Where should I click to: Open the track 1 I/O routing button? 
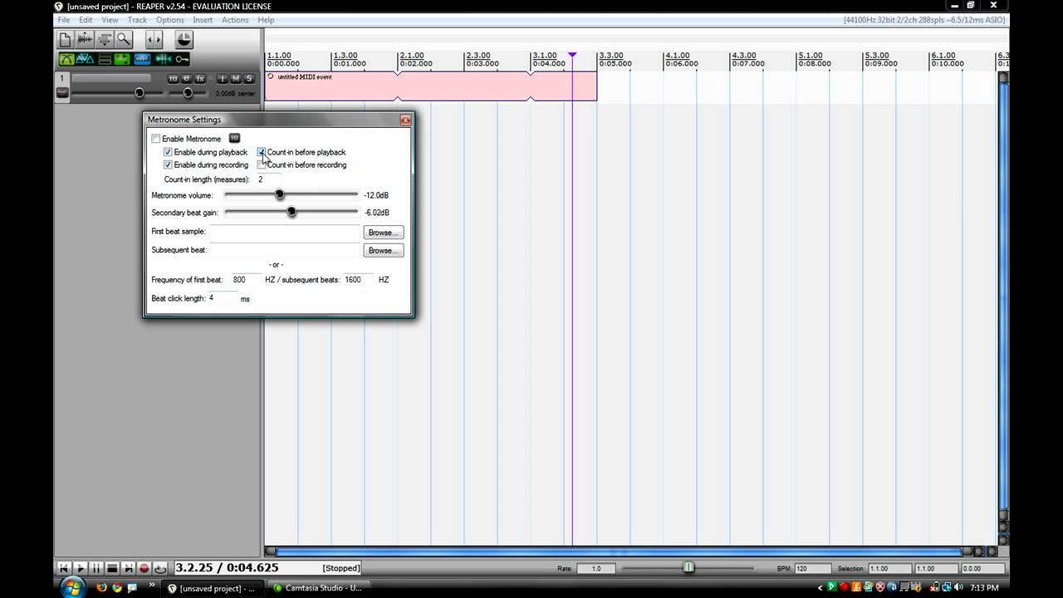click(x=173, y=79)
